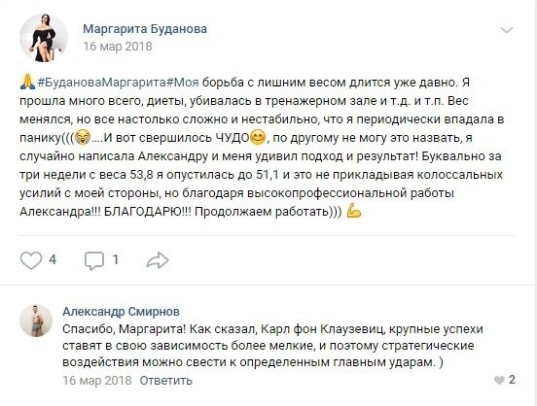Open comments via the speech bubble icon
Image resolution: width=537 pixels, height=406 pixels.
[x=94, y=261]
